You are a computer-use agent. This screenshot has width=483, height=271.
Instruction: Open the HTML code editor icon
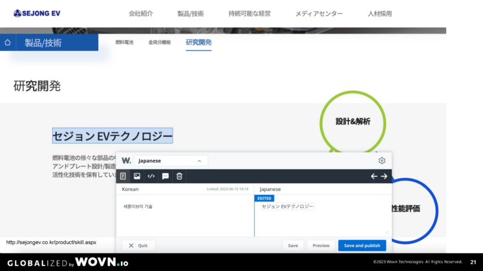(151, 176)
